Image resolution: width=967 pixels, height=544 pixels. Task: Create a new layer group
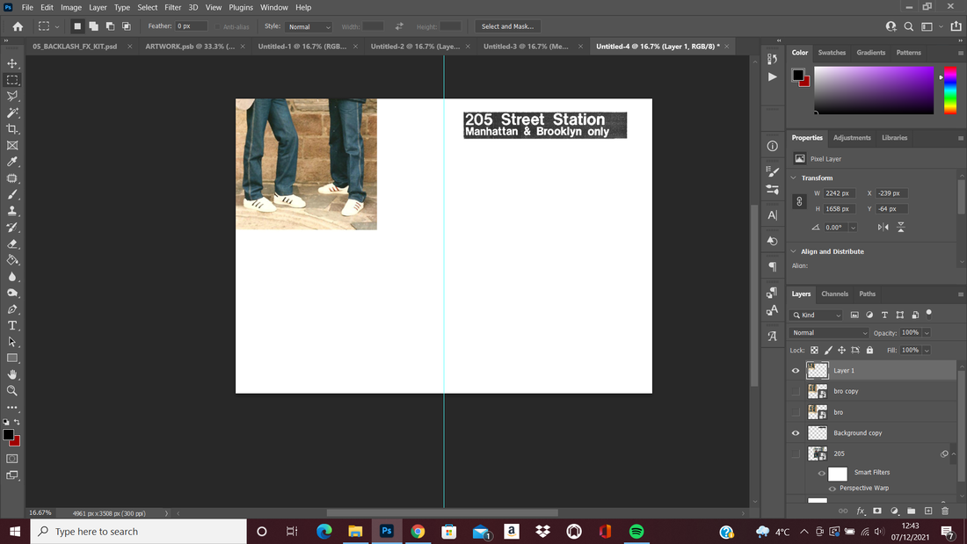911,511
